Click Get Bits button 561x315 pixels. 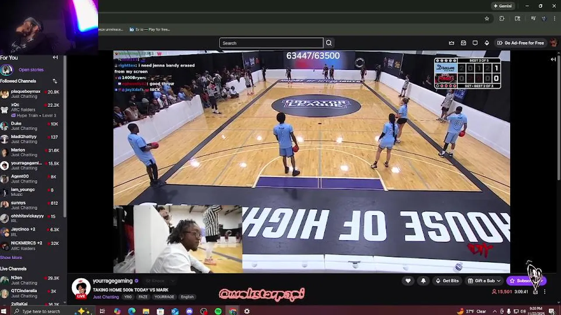tap(447, 281)
